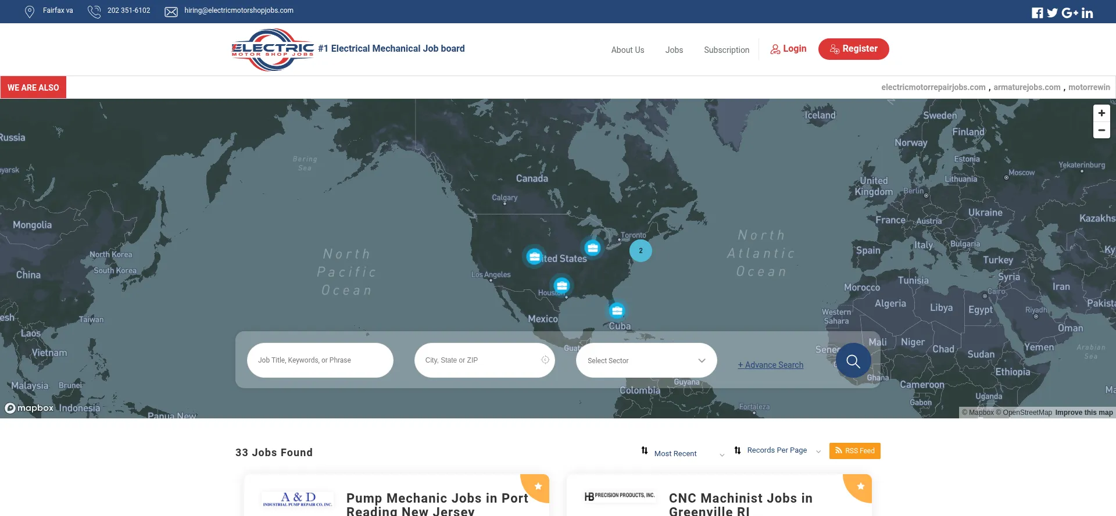Click the Electric Motor Shop Jobs logo

coord(273,49)
